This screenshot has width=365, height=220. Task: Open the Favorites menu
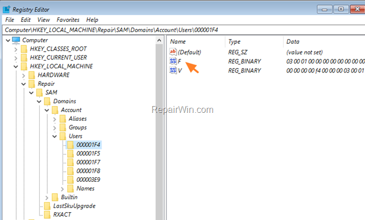68,20
